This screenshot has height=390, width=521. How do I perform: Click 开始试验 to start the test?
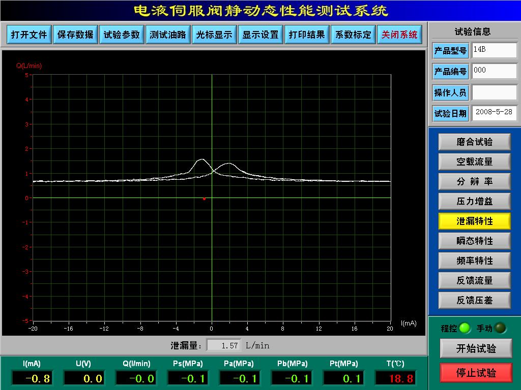point(476,348)
